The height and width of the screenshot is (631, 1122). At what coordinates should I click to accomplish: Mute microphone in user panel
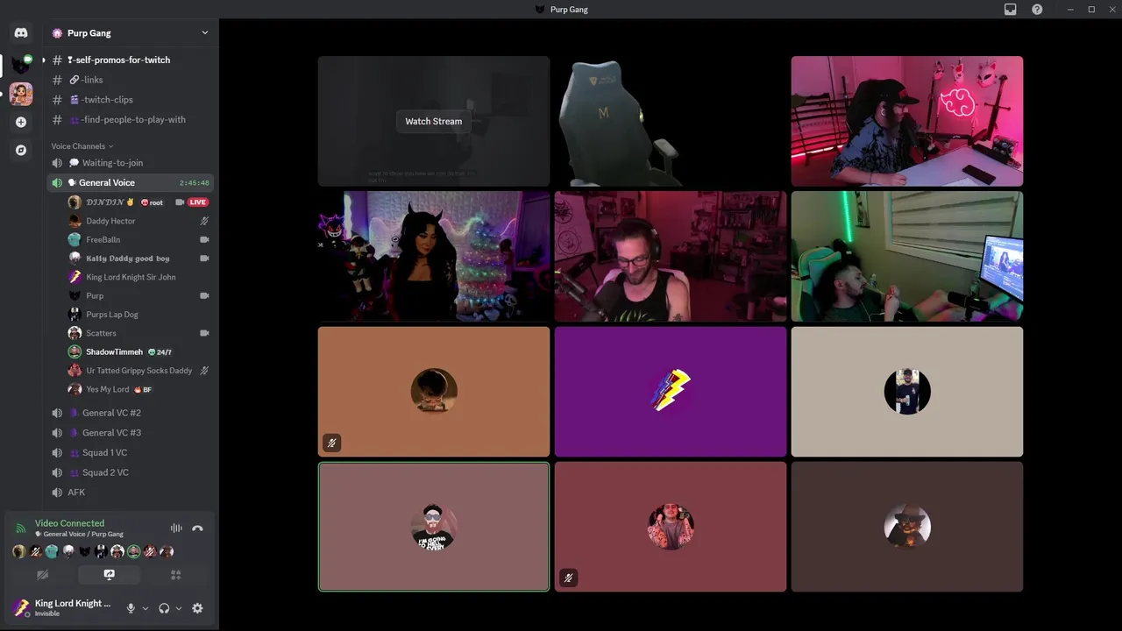pyautogui.click(x=131, y=608)
